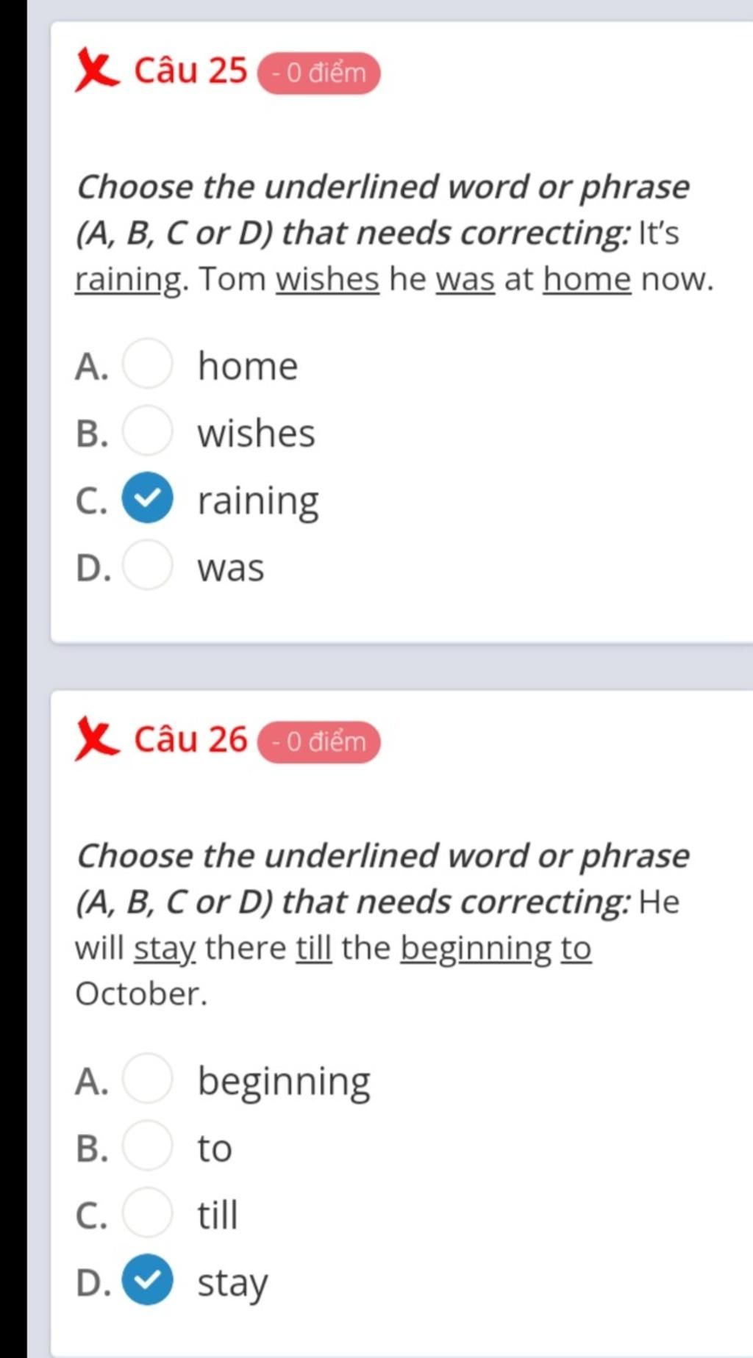This screenshot has height=1358, width=753.
Task: Select radio option A 'beginning' in Câu 26
Action: (148, 1078)
